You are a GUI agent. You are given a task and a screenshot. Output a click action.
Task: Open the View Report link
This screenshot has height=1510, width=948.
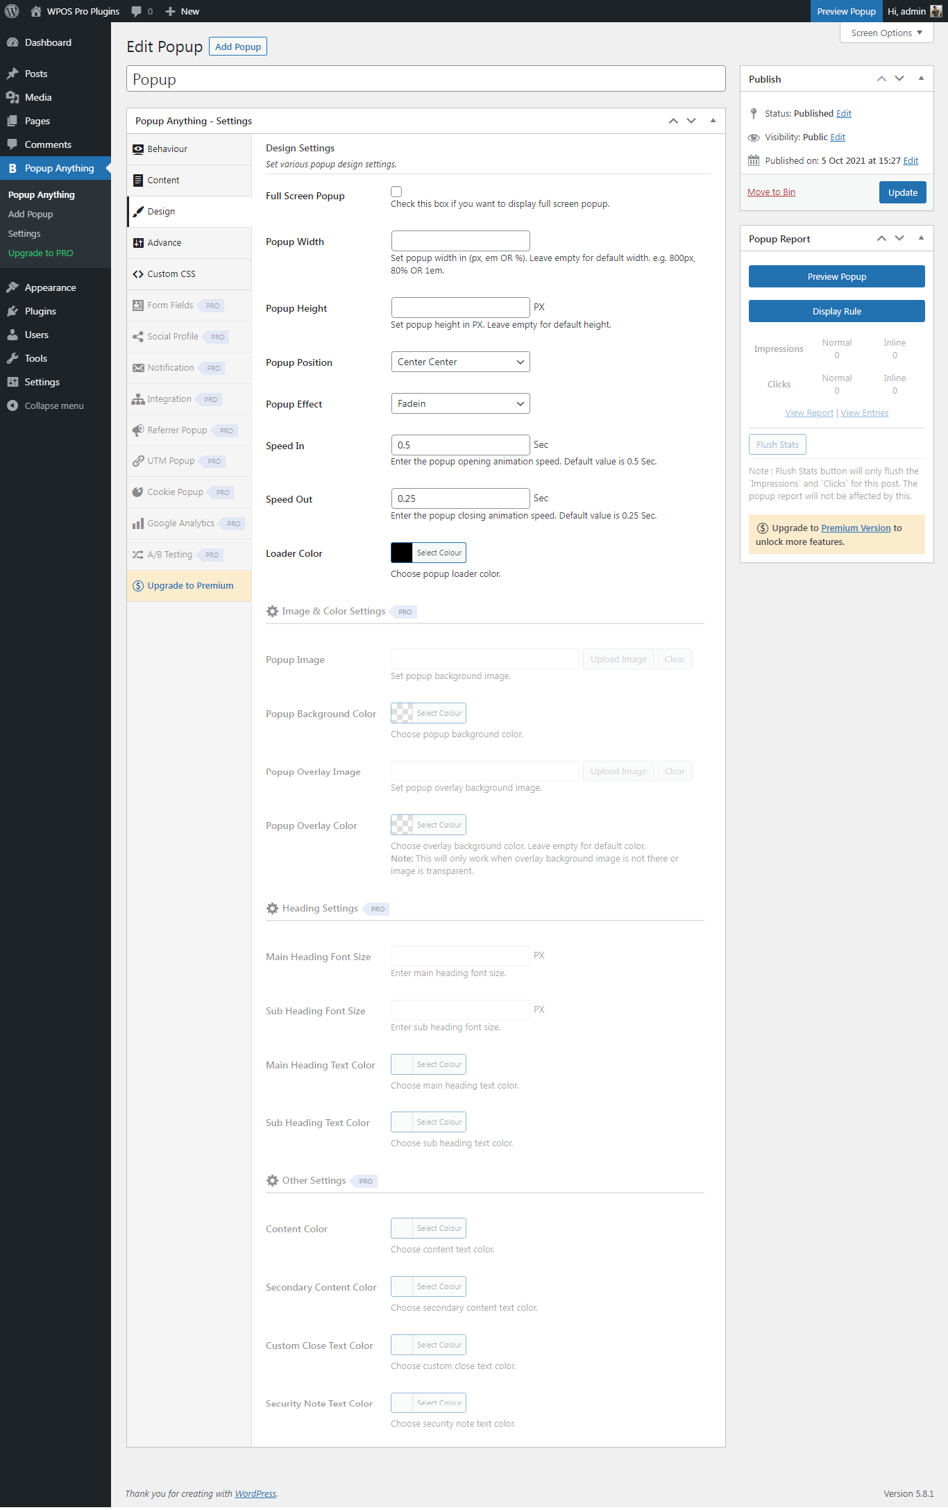(809, 413)
